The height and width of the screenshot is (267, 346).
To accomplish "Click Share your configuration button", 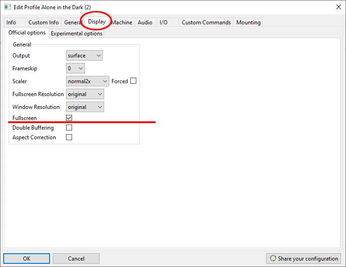I will pos(304,258).
